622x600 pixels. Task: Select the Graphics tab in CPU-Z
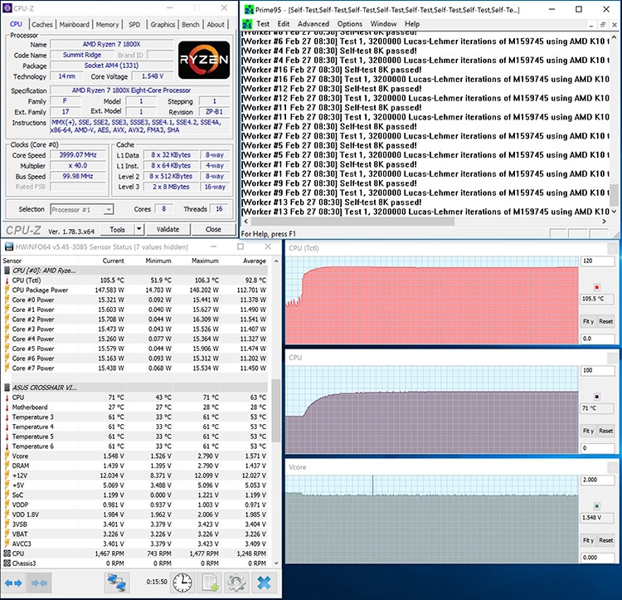click(163, 25)
